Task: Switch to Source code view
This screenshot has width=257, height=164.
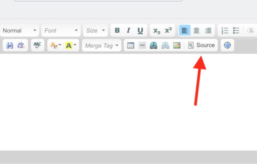Action: (201, 45)
